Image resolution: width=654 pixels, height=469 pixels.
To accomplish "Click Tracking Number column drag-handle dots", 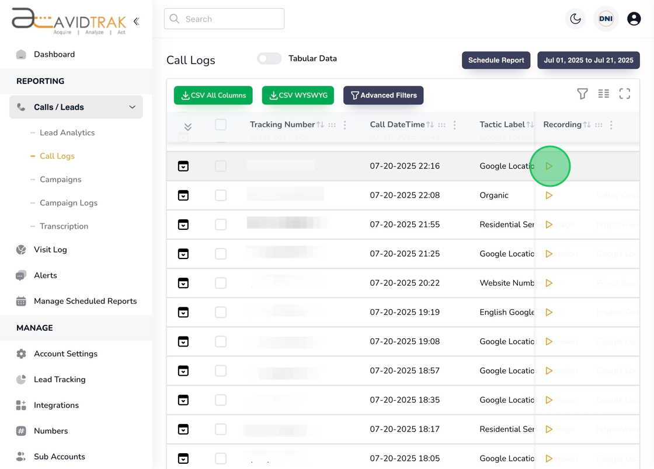I will coord(332,125).
